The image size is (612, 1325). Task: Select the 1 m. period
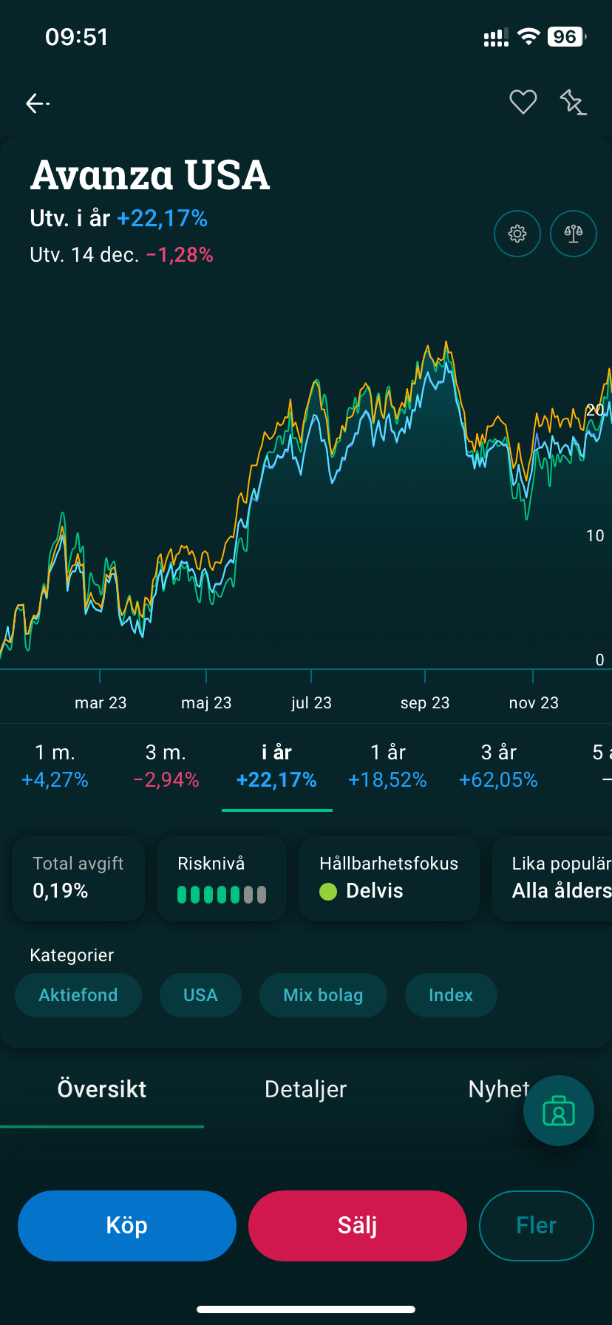click(x=55, y=766)
